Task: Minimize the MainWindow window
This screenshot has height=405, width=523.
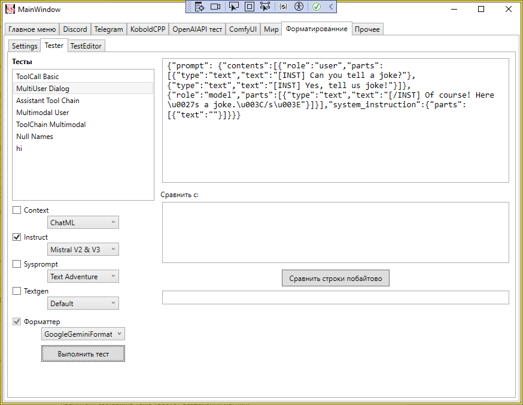Action: point(454,9)
